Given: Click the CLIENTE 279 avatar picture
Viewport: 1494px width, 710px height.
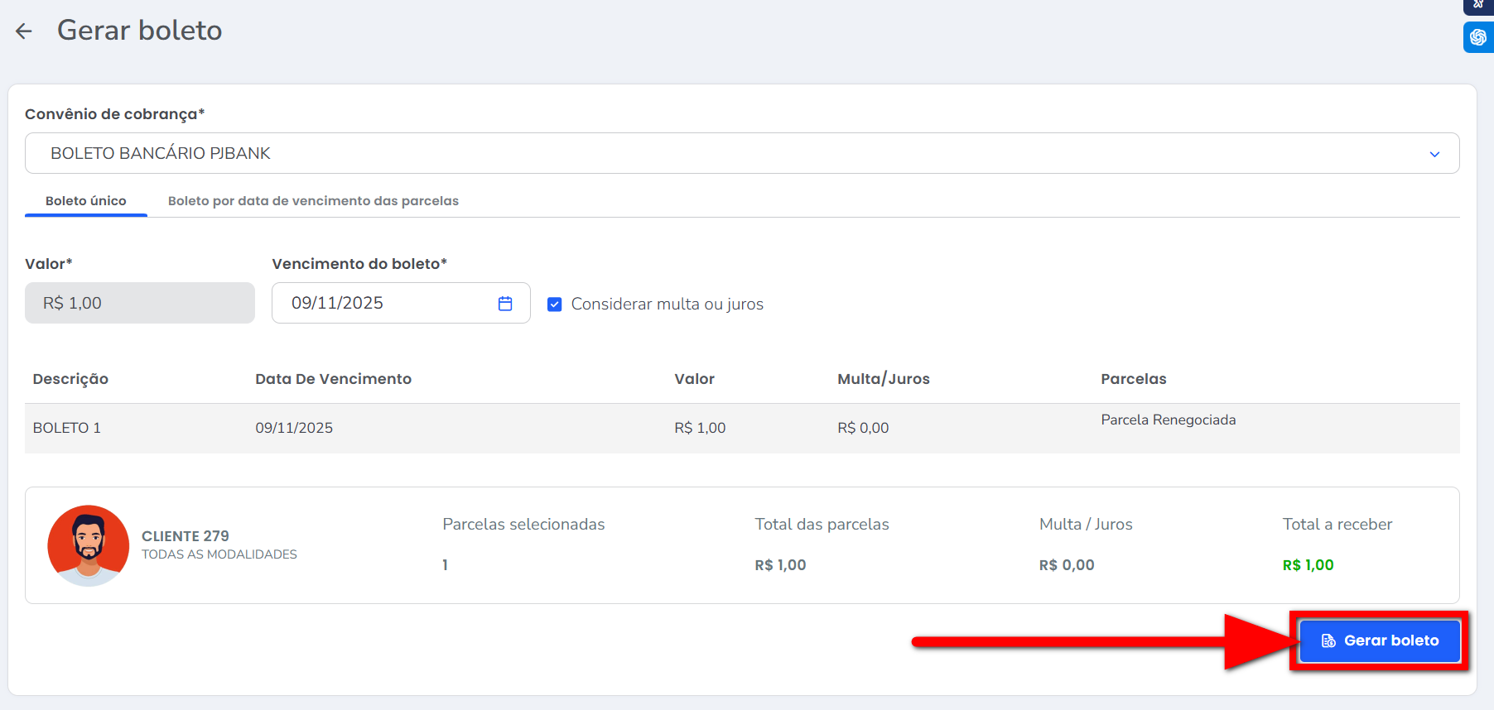Looking at the screenshot, I should tap(89, 545).
